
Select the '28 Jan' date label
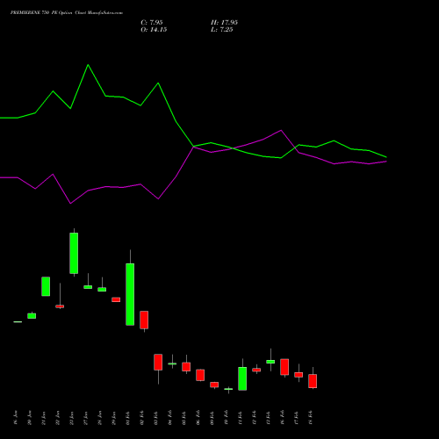pos(100,418)
